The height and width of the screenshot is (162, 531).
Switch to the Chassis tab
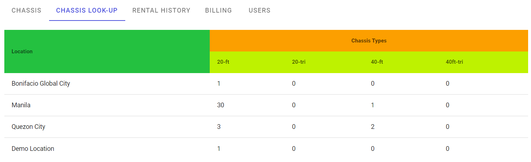point(26,10)
